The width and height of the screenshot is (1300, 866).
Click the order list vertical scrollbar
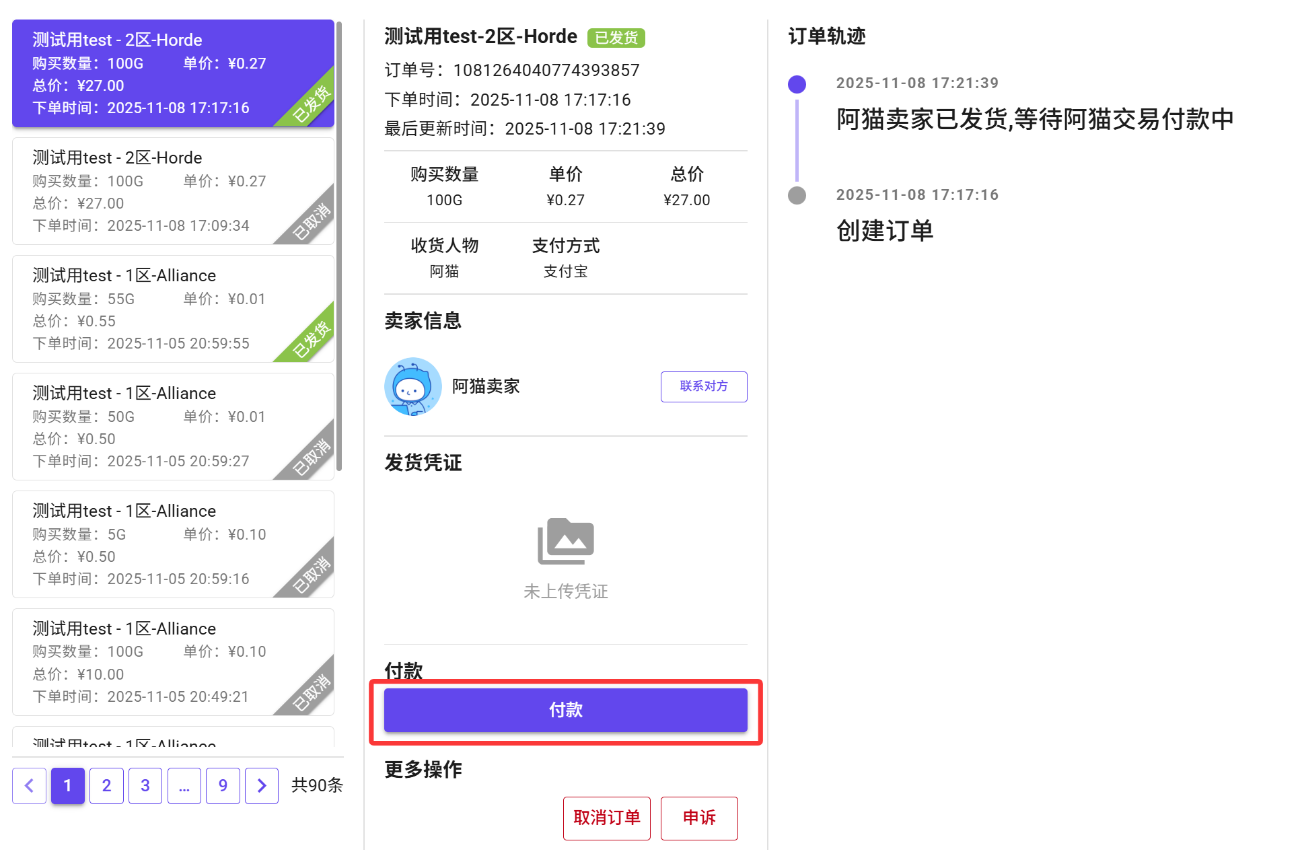pos(340,246)
